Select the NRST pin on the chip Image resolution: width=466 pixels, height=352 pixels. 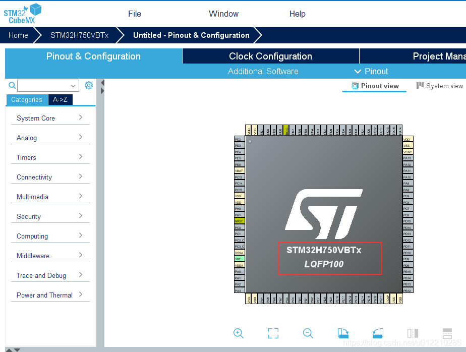(239, 221)
